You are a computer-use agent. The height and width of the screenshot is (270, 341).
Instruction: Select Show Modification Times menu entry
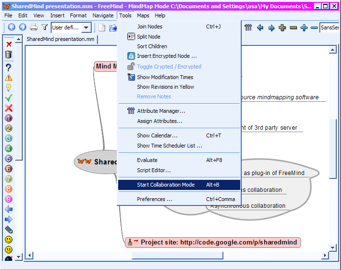(x=179, y=77)
